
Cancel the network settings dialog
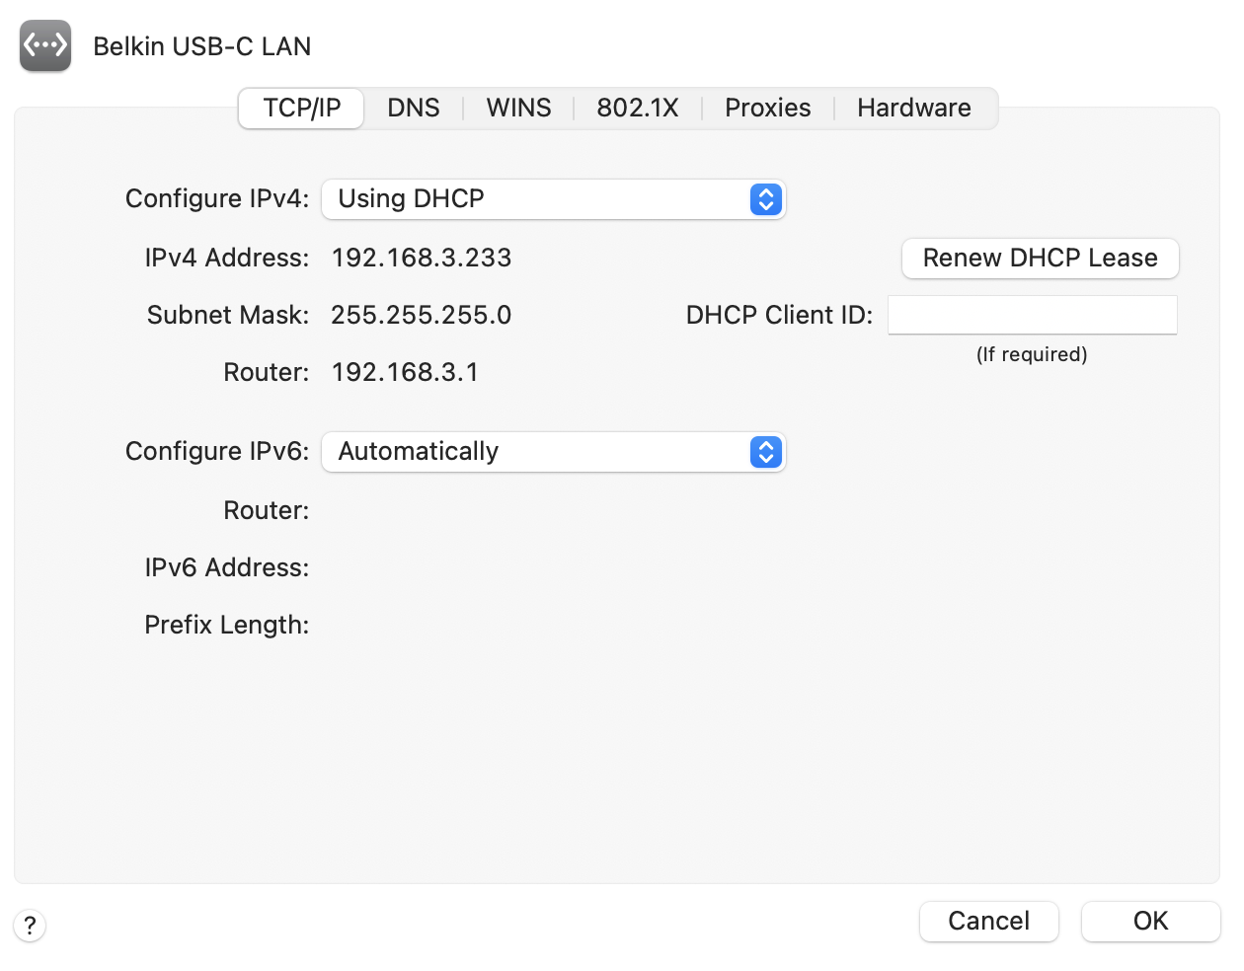point(988,922)
